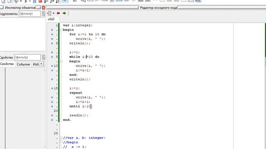Toggle a breakpoint on line 5 writeln()
Viewport: 266px width, 149px height.
(x=52, y=43)
